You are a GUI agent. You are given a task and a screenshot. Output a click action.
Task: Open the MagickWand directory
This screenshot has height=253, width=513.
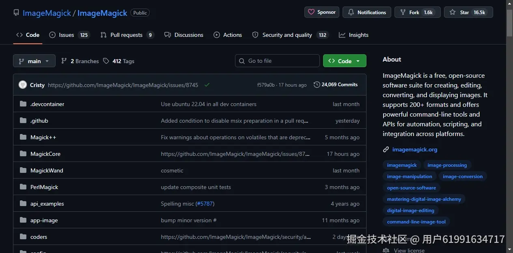tap(47, 170)
